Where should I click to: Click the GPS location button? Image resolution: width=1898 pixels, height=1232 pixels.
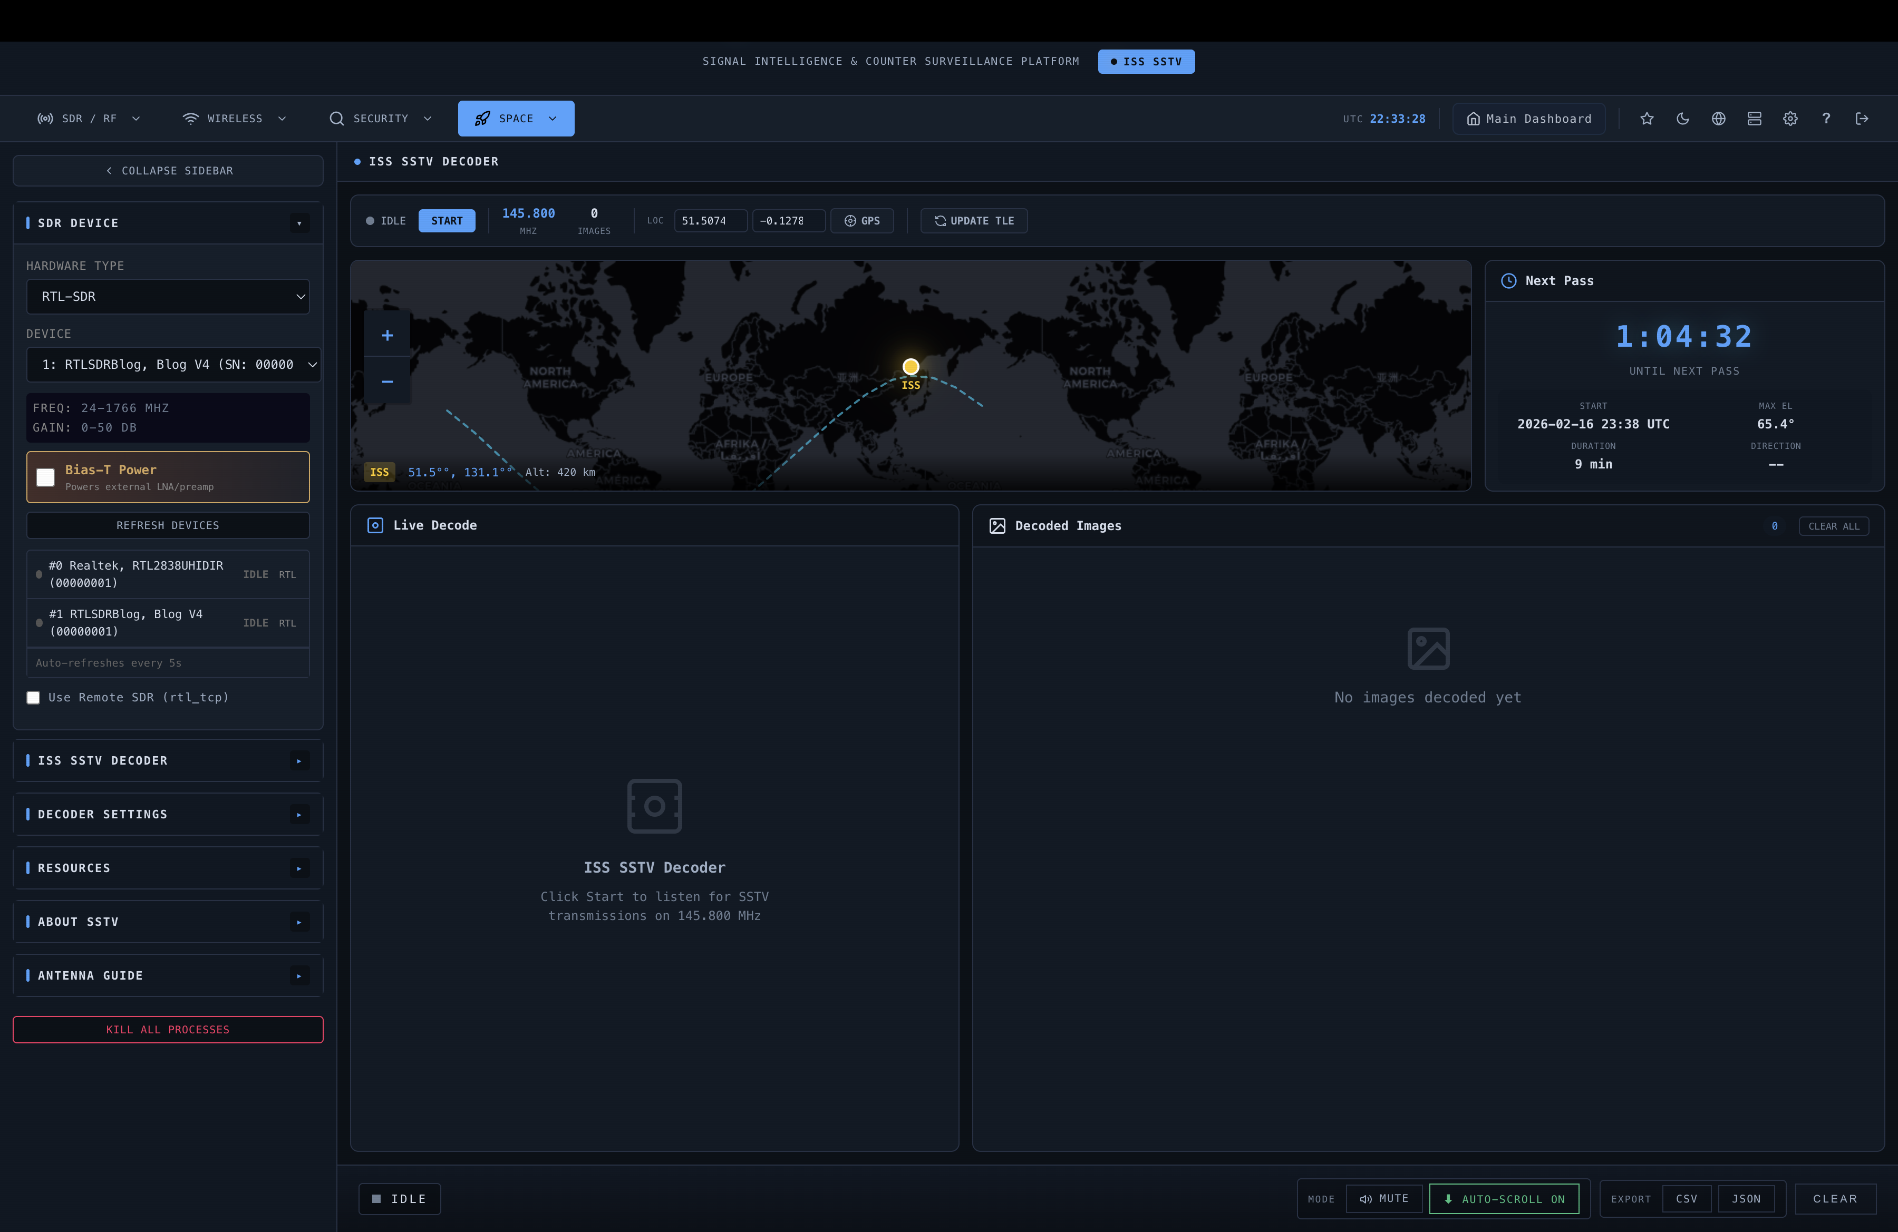tap(862, 221)
